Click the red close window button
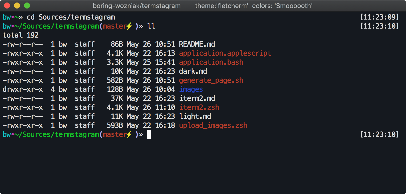The width and height of the screenshot is (406, 194). click(x=7, y=6)
